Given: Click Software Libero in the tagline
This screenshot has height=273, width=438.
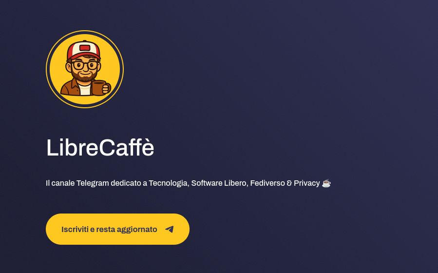Looking at the screenshot, I should (x=219, y=183).
